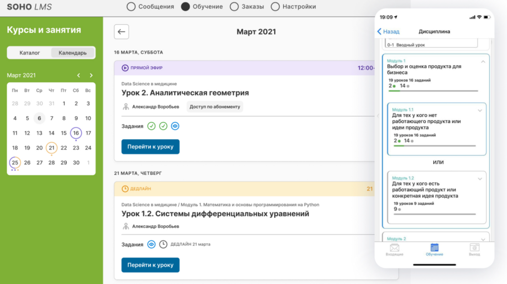
Task: Click Модуль 1 progress bar on phone
Action: [433, 91]
